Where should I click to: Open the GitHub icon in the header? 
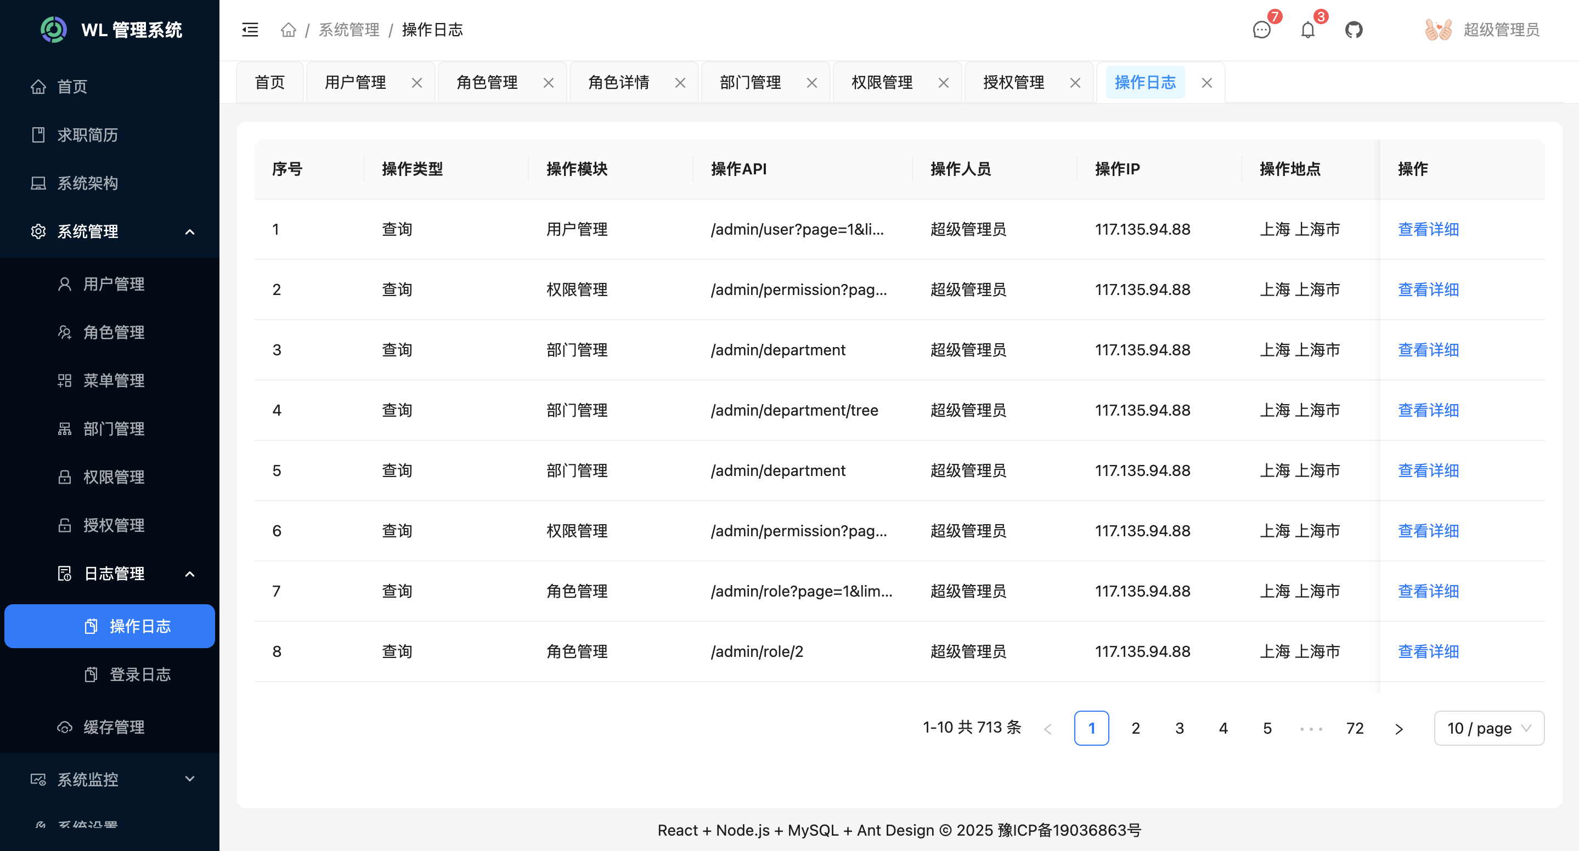tap(1354, 30)
